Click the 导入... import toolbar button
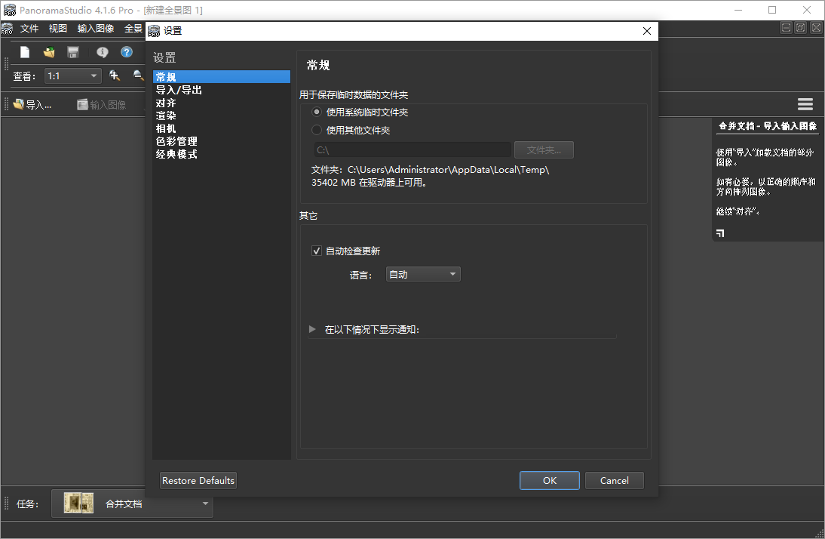The height and width of the screenshot is (539, 825). (32, 105)
